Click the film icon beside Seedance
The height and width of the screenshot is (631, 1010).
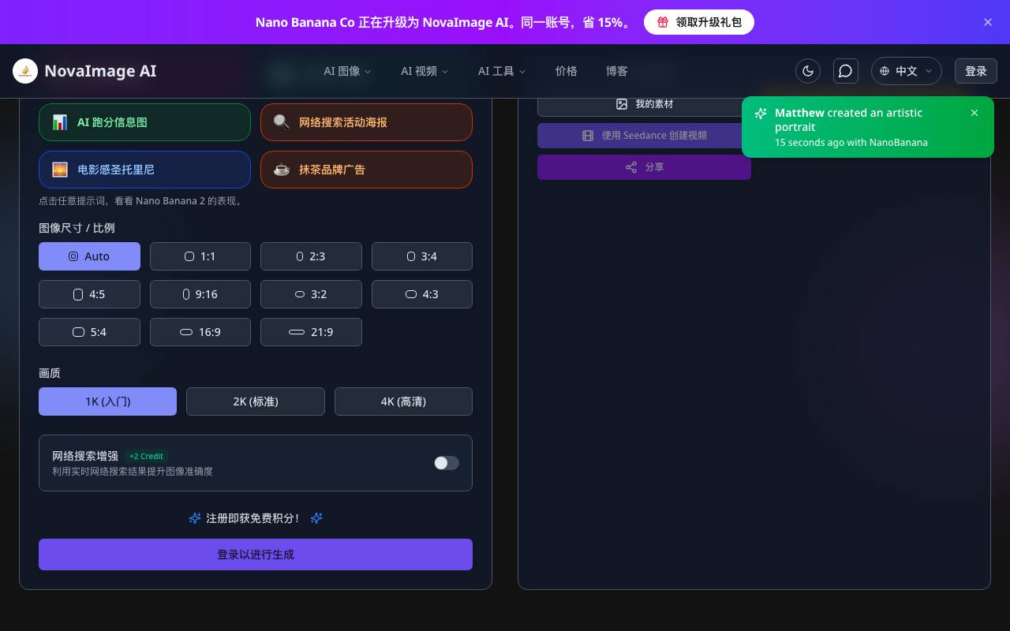pyautogui.click(x=588, y=136)
